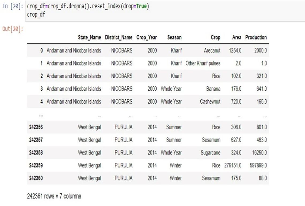Click the Other Kharif pulses cell
The image size is (305, 206).
203,63
